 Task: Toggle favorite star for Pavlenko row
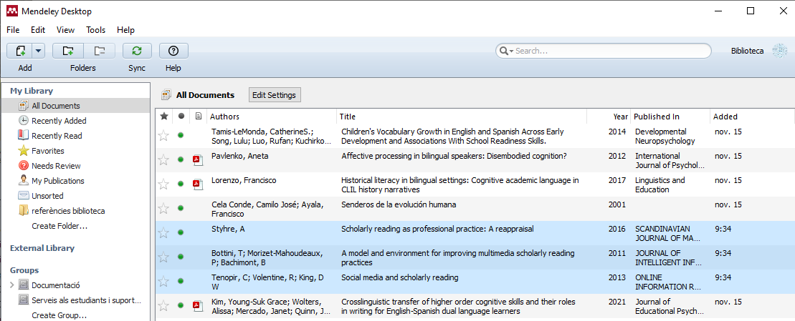(163, 159)
